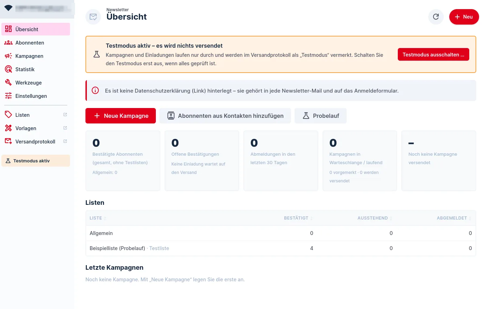Click the refresh icon button in header

436,17
